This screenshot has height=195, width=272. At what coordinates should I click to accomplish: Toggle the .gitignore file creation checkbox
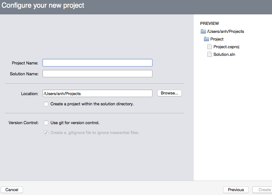(46, 133)
